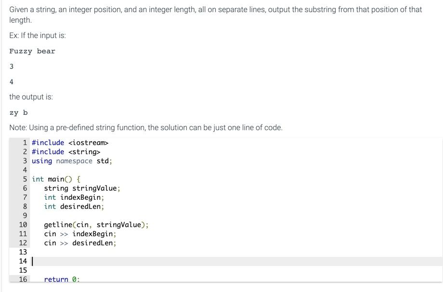Screen dimensions: 443x292
Task: Click 'Ex: If the input is:' text
Action: pos(38,36)
